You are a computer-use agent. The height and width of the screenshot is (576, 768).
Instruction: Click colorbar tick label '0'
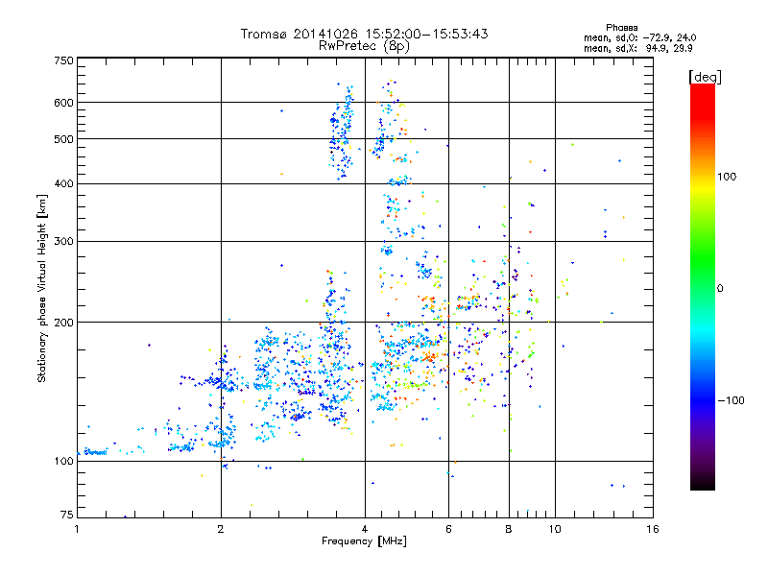point(719,289)
